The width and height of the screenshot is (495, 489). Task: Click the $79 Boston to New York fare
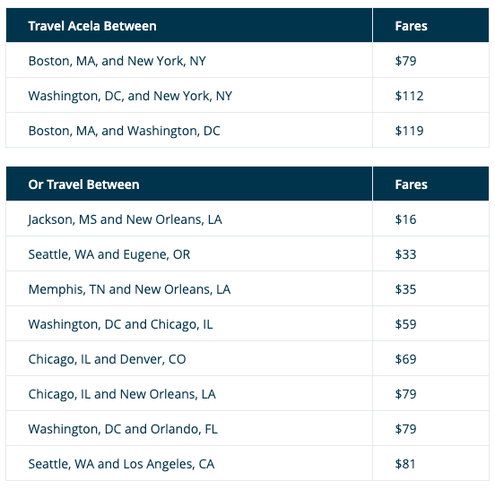pos(405,61)
